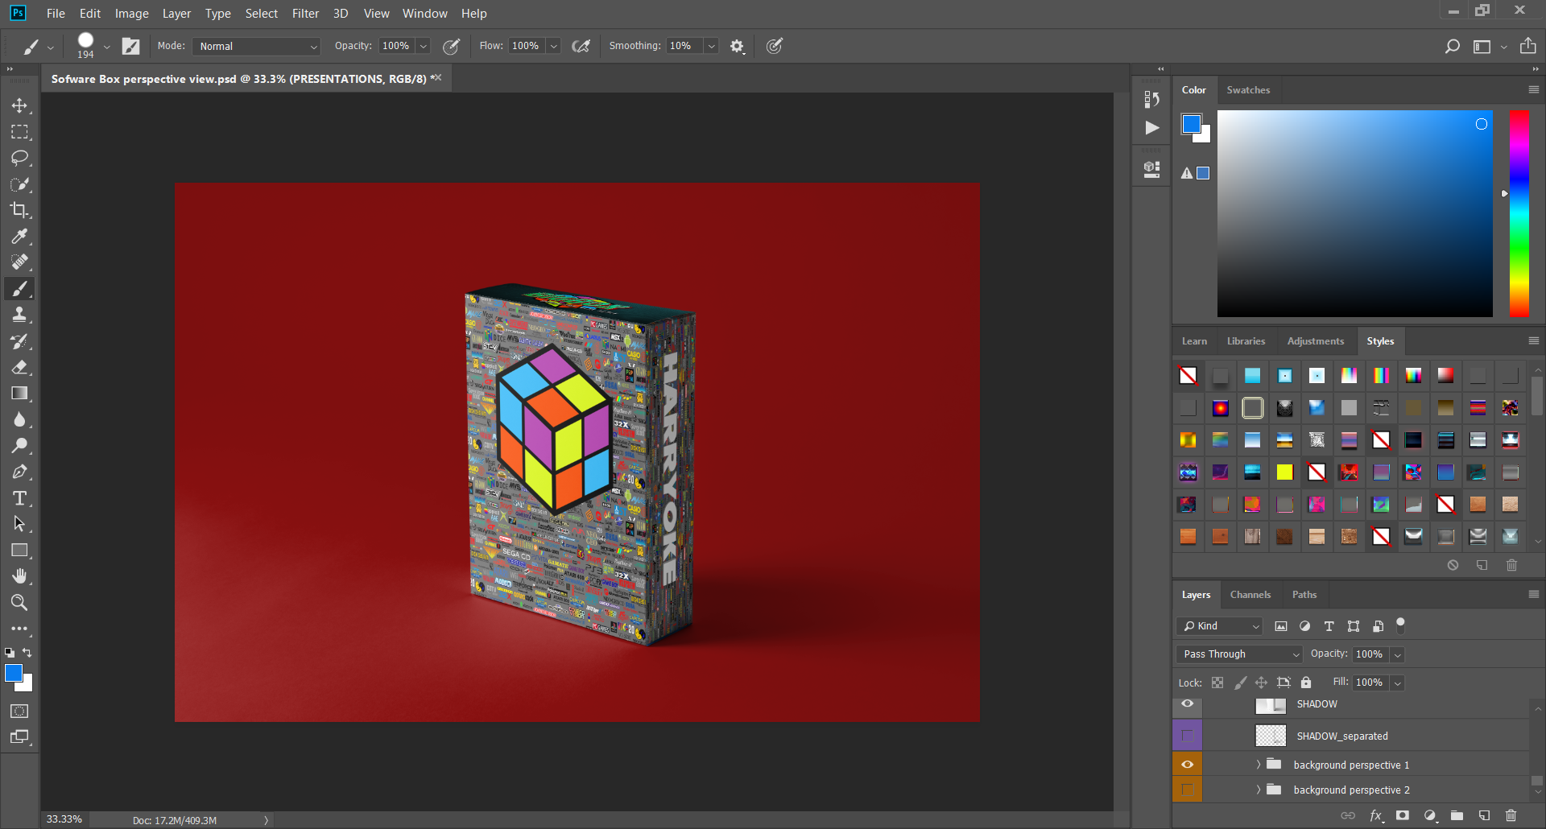Select the Gradient tool

click(19, 394)
